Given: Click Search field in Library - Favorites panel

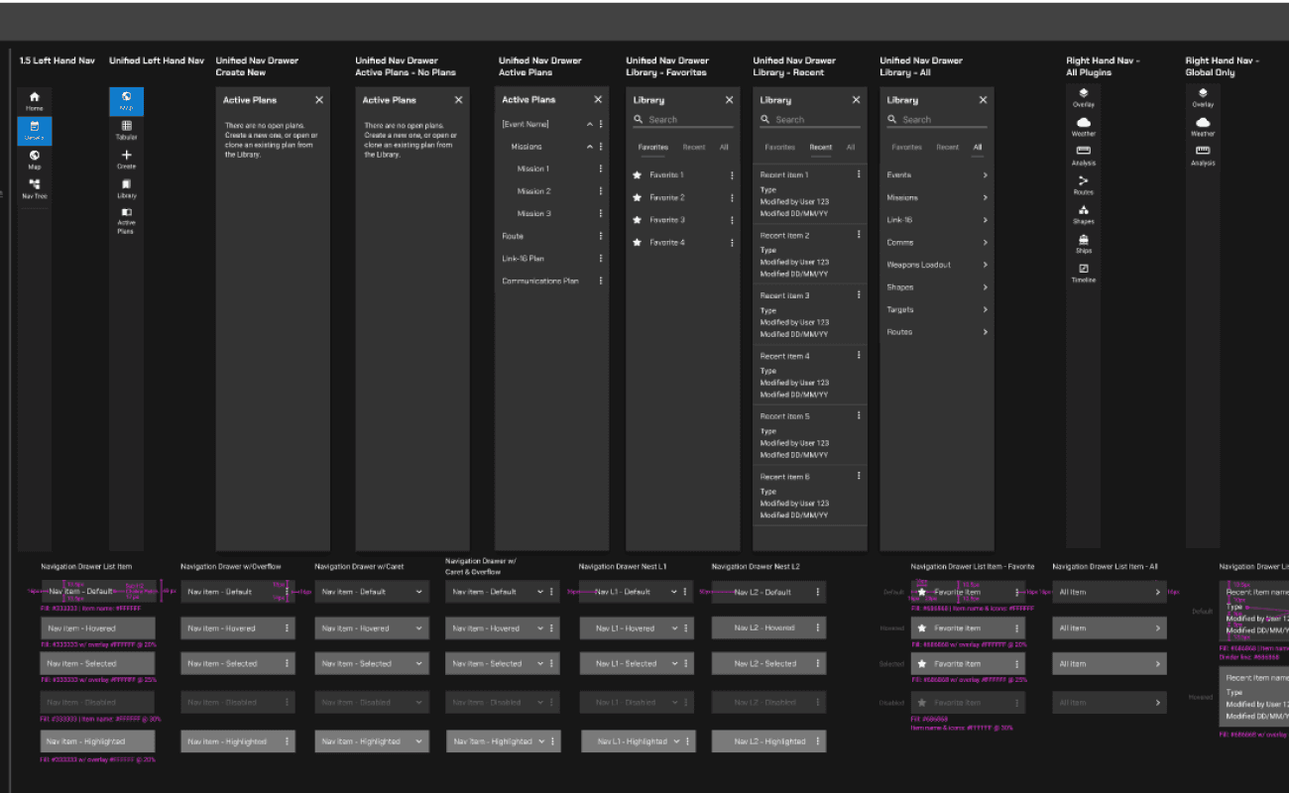Looking at the screenshot, I should [683, 120].
